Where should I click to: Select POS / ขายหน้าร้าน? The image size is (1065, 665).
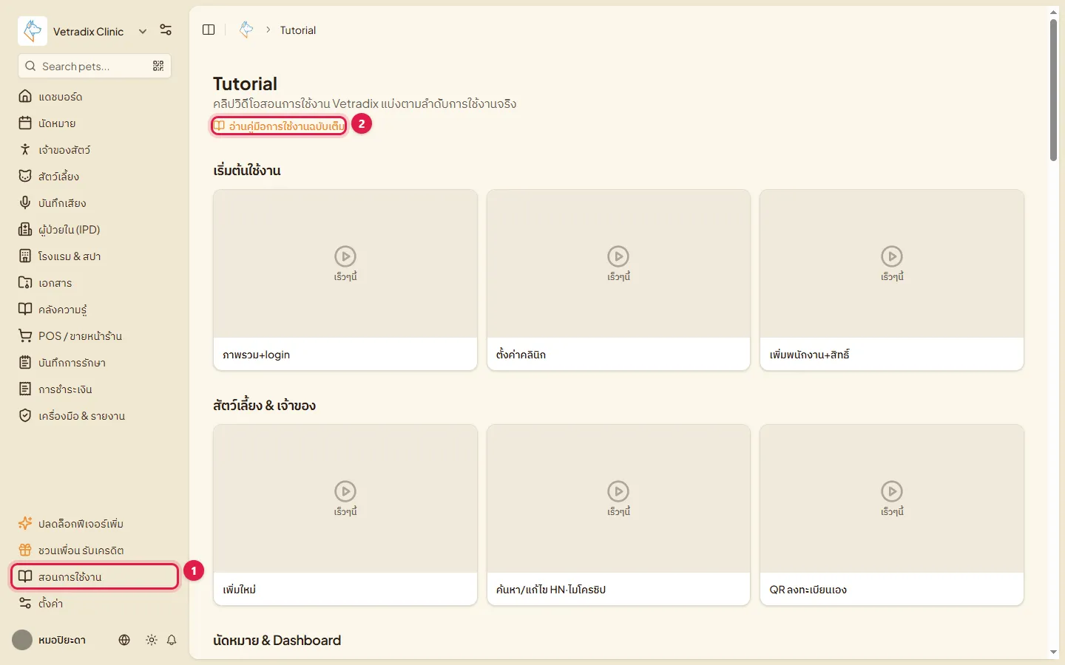click(x=95, y=336)
